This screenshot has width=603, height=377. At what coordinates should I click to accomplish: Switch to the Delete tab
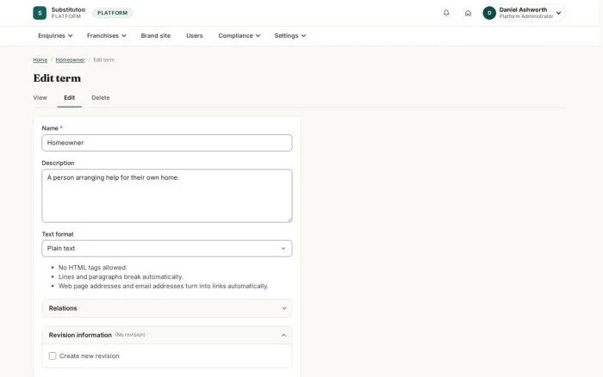[101, 97]
